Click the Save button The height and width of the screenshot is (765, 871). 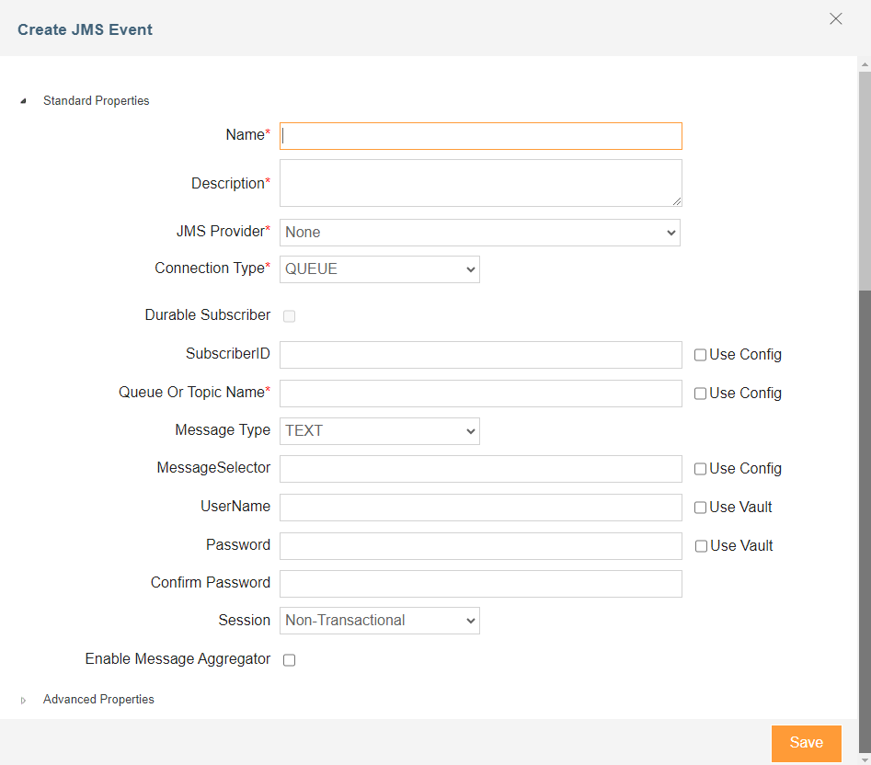pyautogui.click(x=806, y=743)
